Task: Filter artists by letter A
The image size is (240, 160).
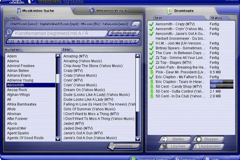Action: click(x=18, y=41)
